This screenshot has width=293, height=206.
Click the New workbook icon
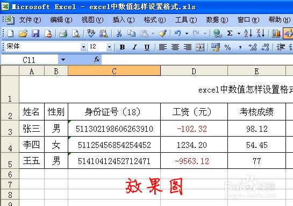(10, 34)
